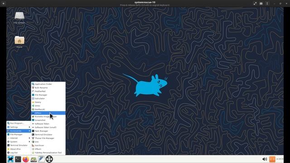Open Terminal Emulator in the Accessories submenu

[x=48, y=134]
